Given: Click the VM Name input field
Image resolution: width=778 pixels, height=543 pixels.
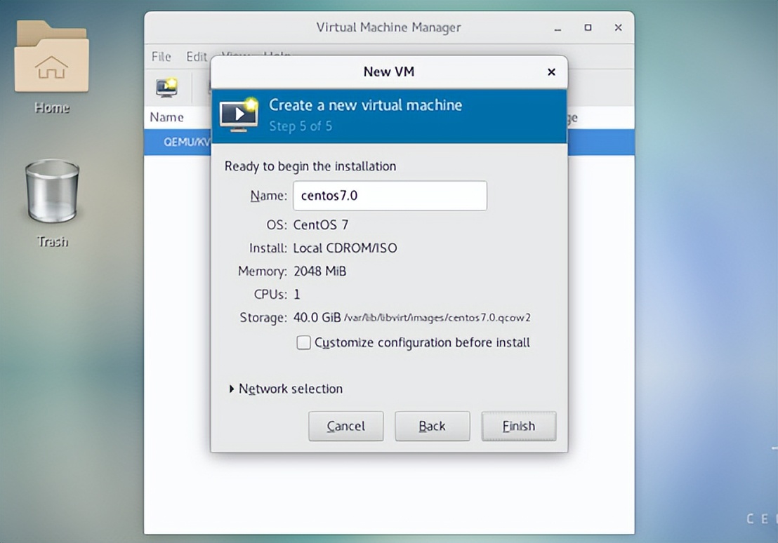Looking at the screenshot, I should [x=389, y=196].
